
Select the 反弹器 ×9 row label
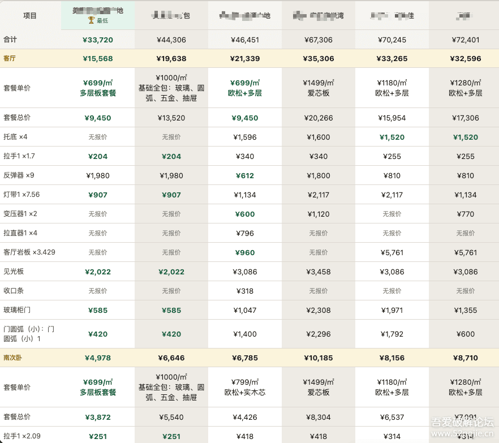(x=19, y=175)
